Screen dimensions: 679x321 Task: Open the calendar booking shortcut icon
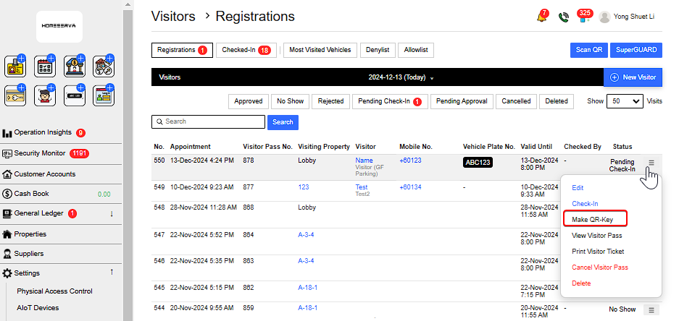pos(45,67)
